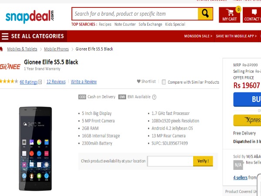261x196 pixels.
Task: Open the Monsoon Sale menu item
Action: tap(198, 36)
